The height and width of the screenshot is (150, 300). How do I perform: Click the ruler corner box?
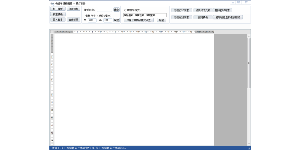pyautogui.click(x=52, y=32)
